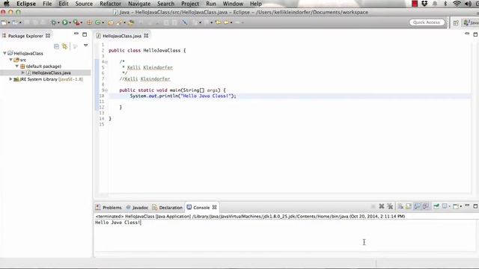Select the Java perspective button
The width and height of the screenshot is (479, 269).
471,22
